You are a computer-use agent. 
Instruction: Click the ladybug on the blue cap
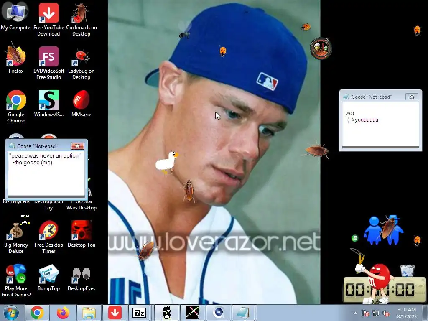click(x=223, y=51)
